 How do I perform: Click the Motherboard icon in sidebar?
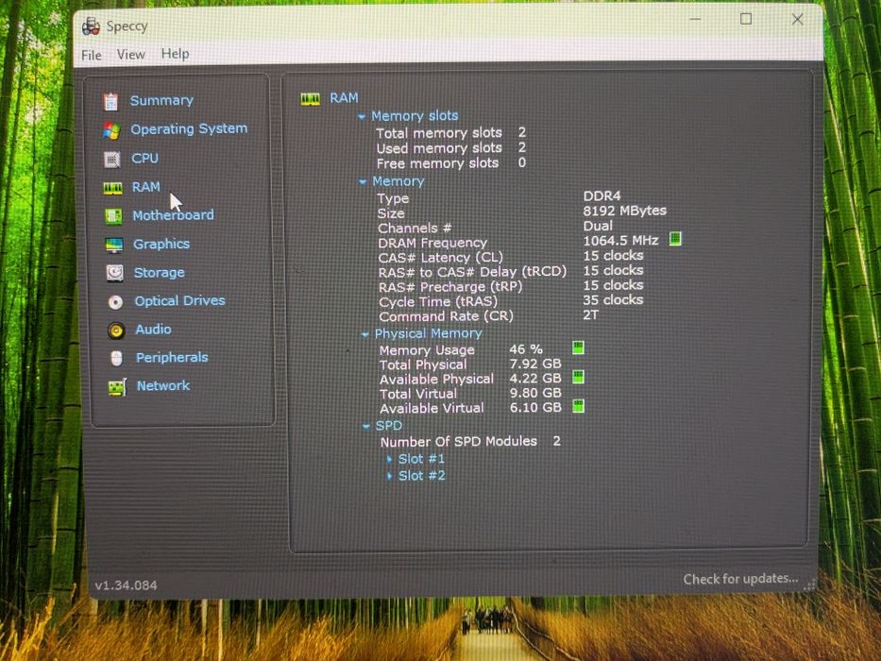tap(113, 216)
